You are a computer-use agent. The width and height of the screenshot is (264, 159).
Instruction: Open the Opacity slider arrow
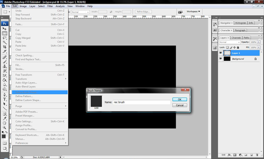259,42
